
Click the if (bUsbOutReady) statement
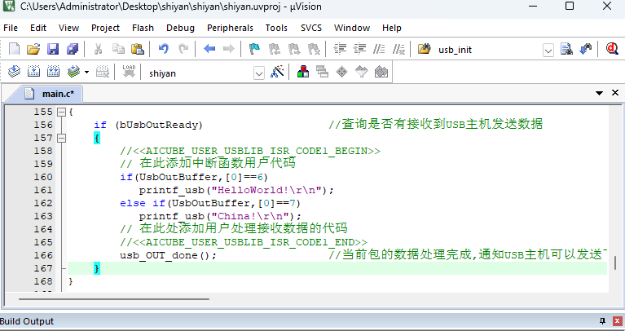[148, 125]
